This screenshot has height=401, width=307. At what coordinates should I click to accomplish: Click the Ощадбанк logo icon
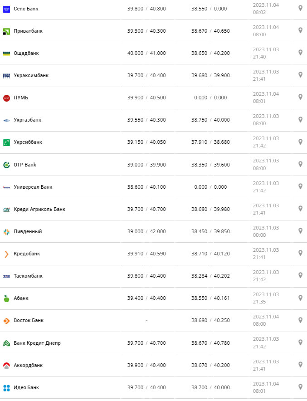[x=6, y=53]
